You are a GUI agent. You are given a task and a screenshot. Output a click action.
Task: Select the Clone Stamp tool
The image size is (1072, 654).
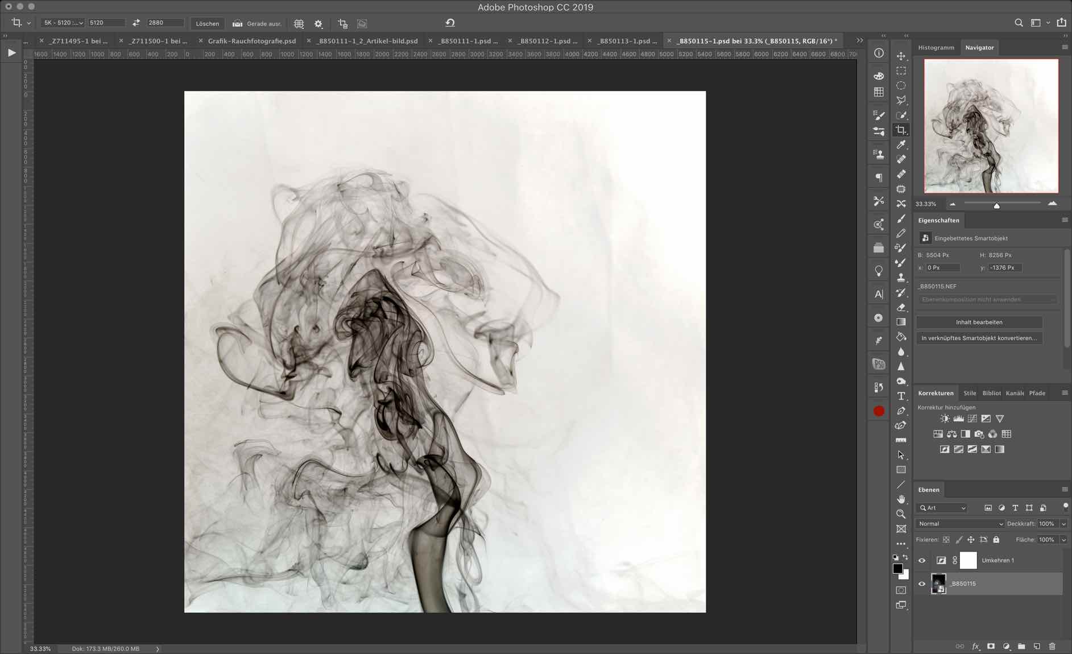tap(901, 278)
